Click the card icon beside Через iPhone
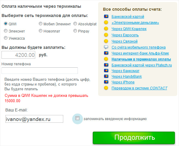 pos(106,82)
